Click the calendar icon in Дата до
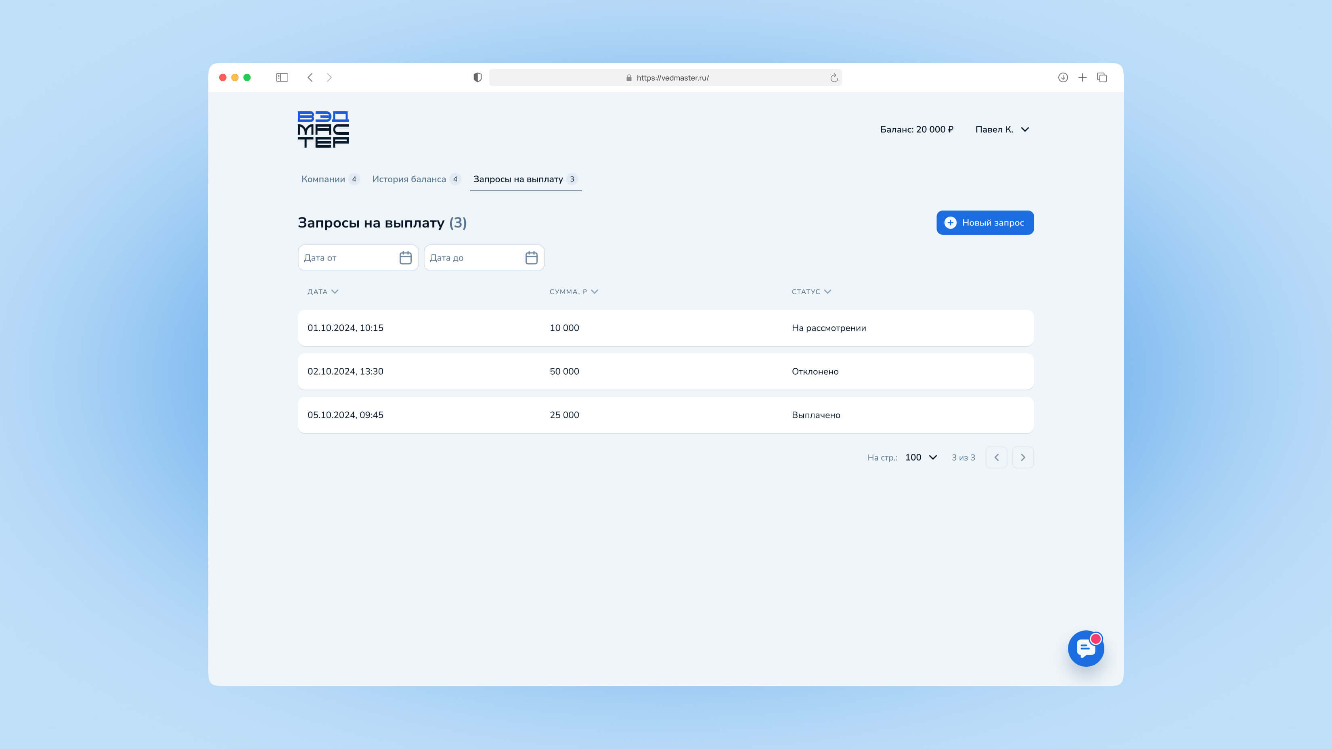 point(531,258)
